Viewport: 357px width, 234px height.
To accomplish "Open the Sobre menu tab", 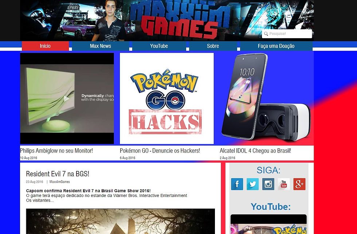I will (x=213, y=46).
